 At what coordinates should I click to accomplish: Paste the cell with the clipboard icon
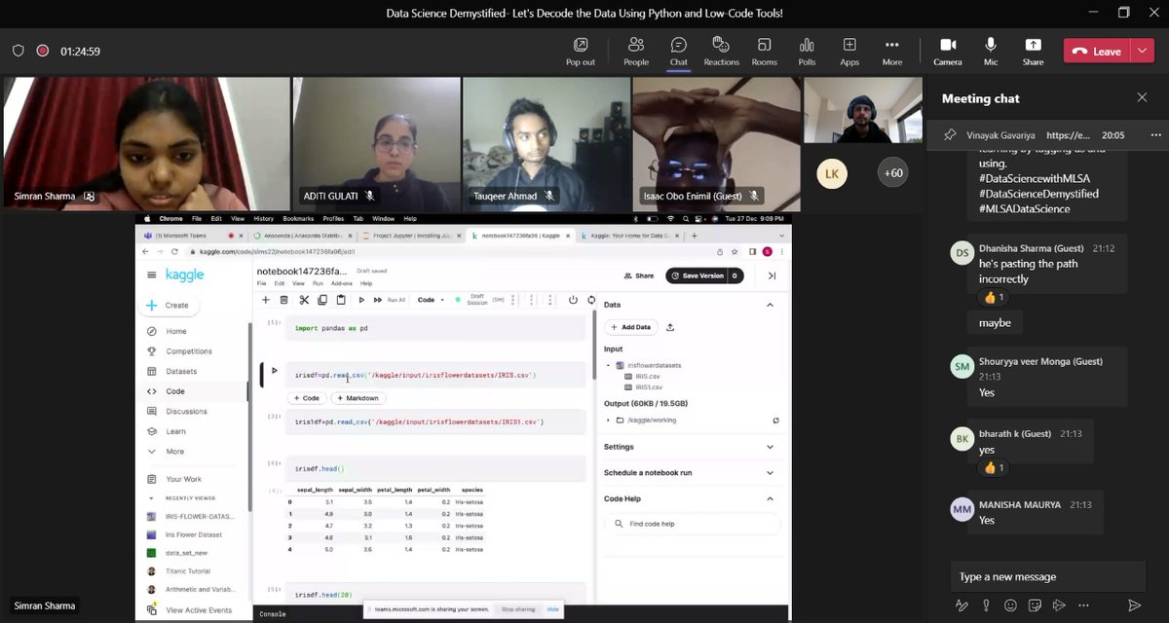pos(341,300)
